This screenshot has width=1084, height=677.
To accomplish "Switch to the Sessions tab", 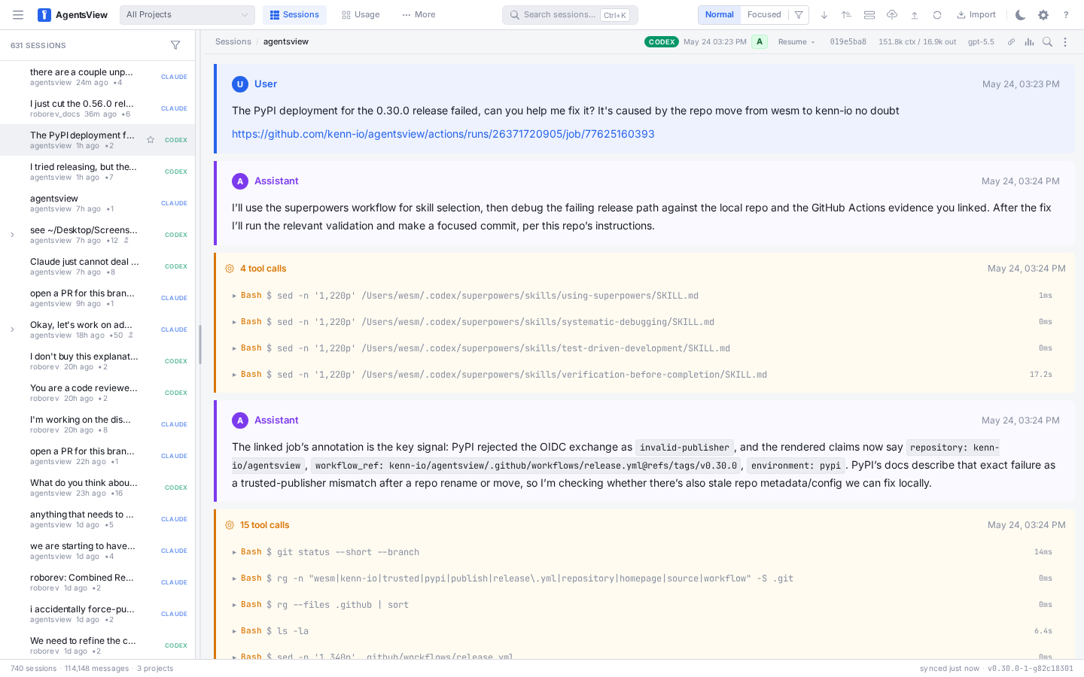I will pyautogui.click(x=294, y=15).
